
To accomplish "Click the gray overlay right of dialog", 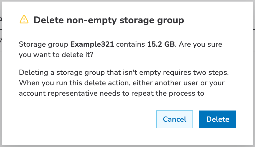I will click(254, 78).
